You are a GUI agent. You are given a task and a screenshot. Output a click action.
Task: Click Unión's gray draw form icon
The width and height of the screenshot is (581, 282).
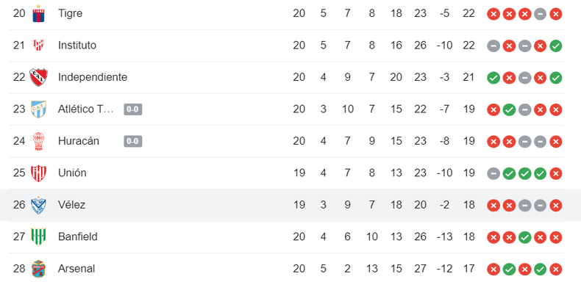pos(493,173)
